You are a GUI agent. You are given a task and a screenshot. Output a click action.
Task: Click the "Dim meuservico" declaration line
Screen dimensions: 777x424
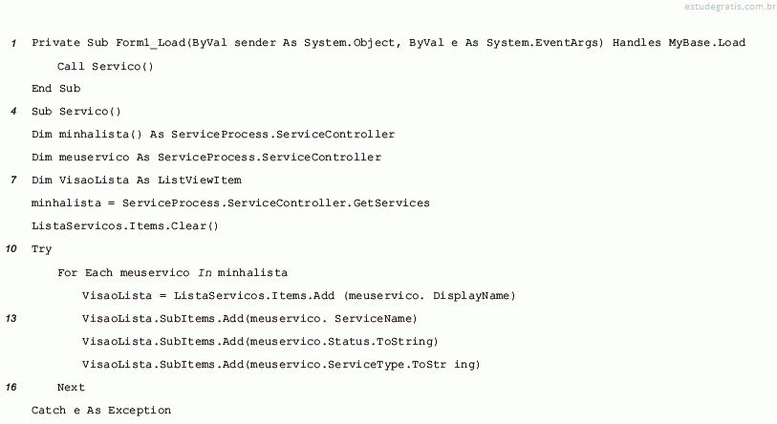[x=205, y=158]
